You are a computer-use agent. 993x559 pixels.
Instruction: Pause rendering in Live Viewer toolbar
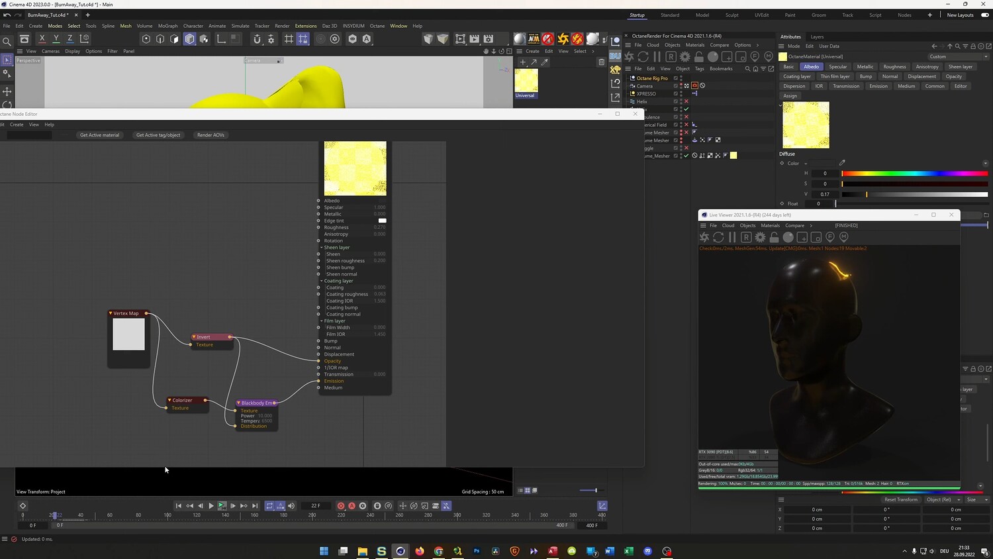(x=732, y=237)
